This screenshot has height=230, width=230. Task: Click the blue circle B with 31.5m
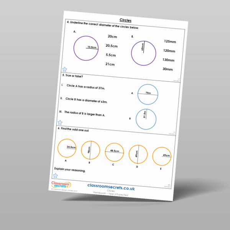146,119
